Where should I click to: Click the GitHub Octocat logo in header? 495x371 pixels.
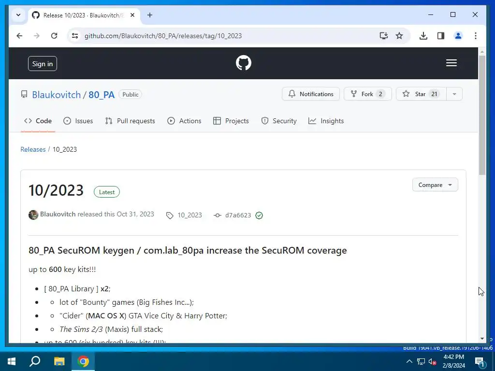coord(244,63)
